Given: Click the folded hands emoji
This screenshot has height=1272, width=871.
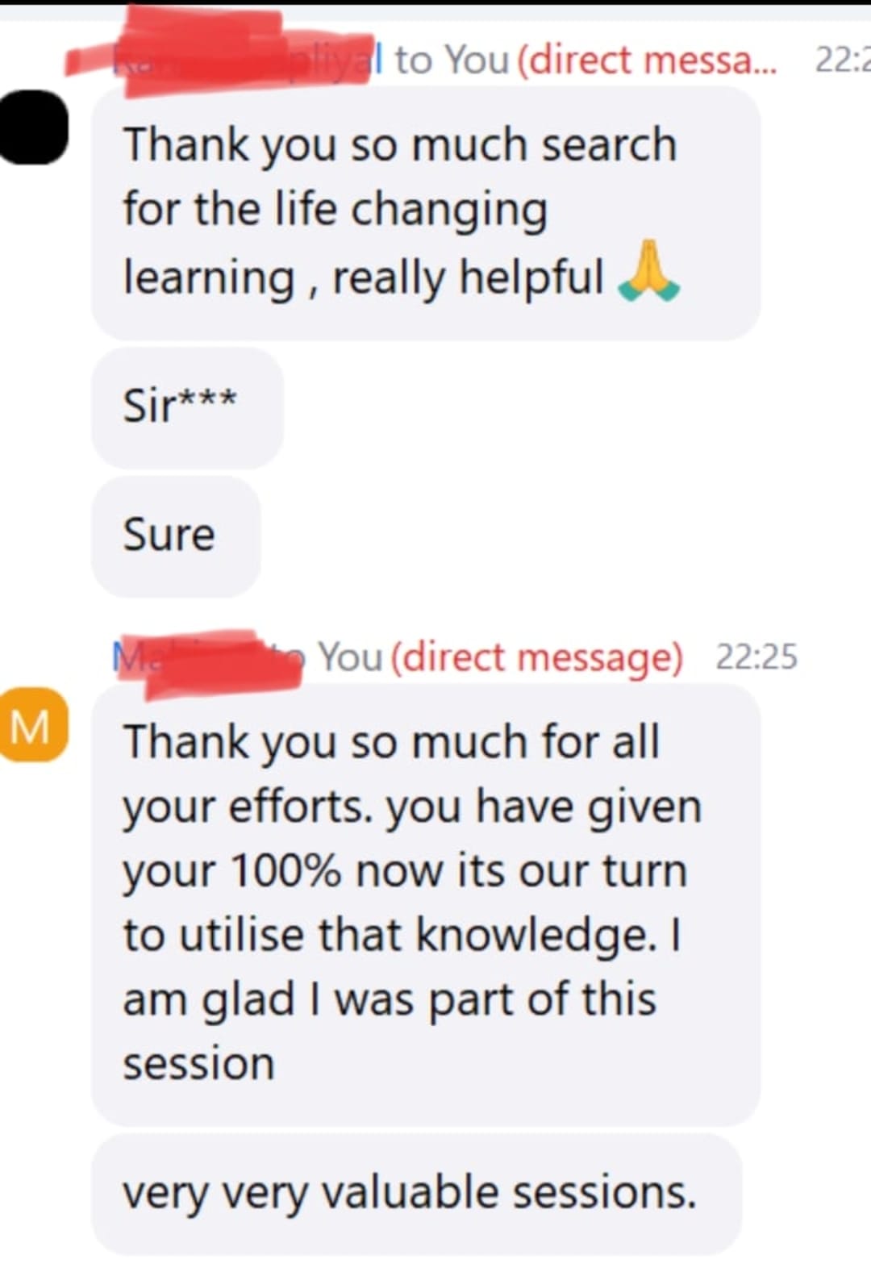Looking at the screenshot, I should pyautogui.click(x=649, y=273).
